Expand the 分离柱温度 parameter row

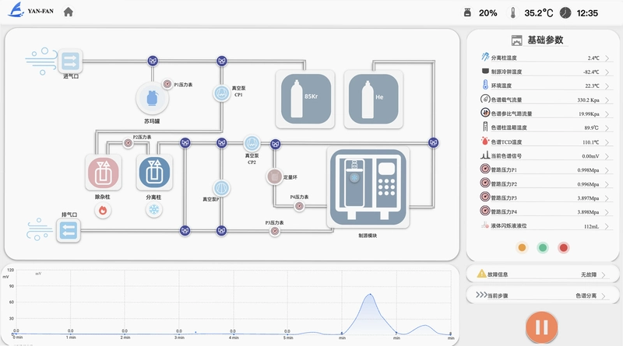(x=544, y=58)
